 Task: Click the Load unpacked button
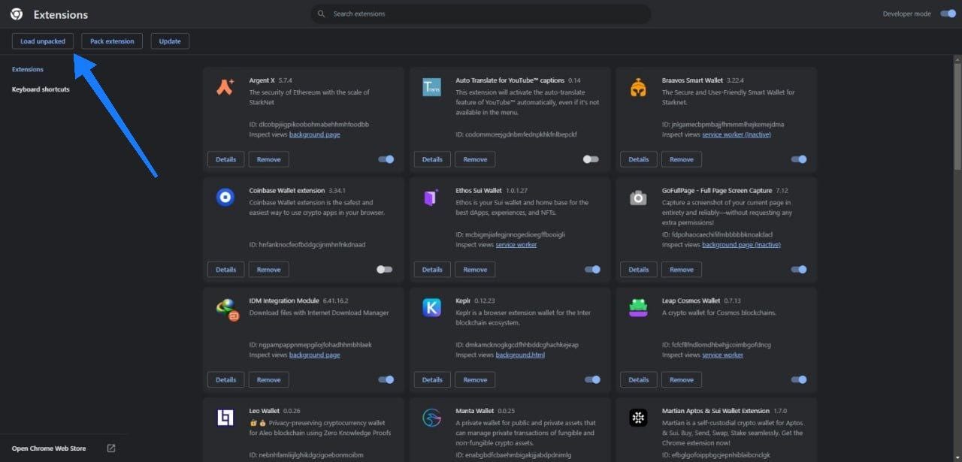click(43, 41)
